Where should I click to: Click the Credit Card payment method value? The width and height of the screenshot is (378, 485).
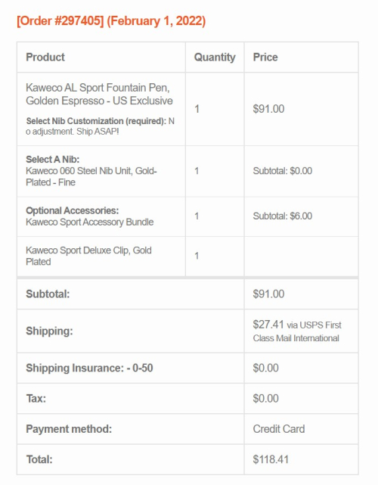[x=279, y=429]
